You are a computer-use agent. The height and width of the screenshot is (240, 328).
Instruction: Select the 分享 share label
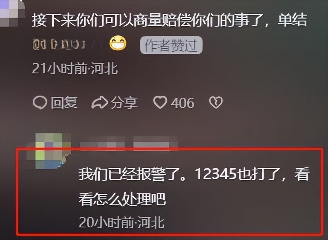[124, 103]
